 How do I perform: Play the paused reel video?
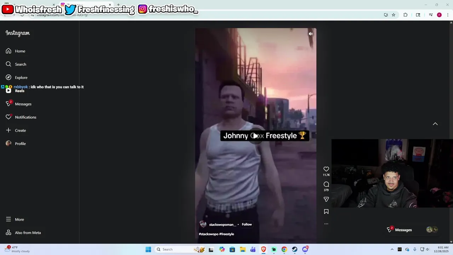256,136
